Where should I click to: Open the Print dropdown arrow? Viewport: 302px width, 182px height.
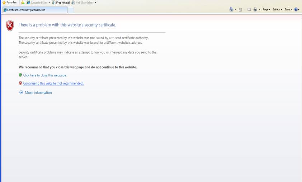click(259, 9)
